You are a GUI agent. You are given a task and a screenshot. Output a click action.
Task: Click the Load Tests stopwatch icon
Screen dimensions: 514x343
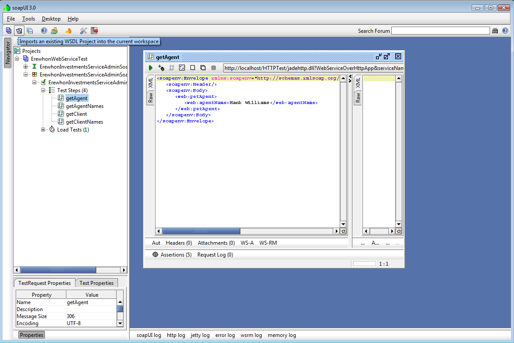52,129
